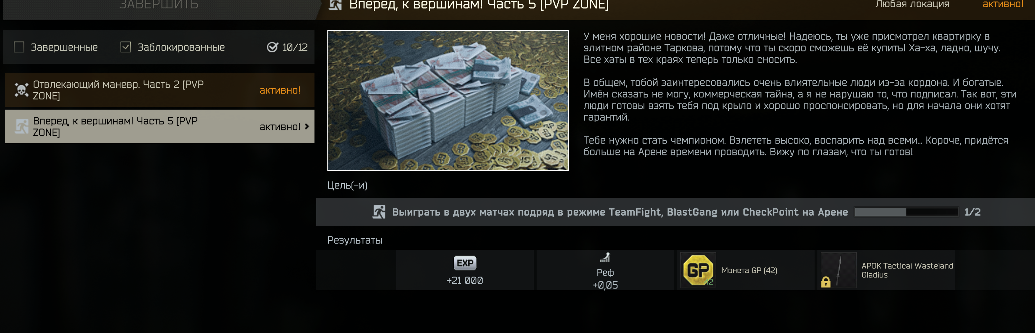Click the running man icon beside Вперед, к вершинам
The width and height of the screenshot is (1035, 333).
tap(21, 126)
